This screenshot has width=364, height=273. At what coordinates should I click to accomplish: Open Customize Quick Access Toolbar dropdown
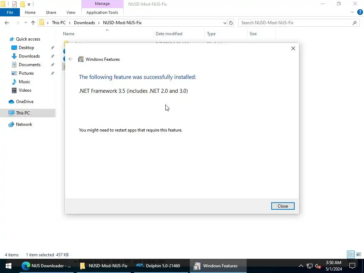click(29, 4)
